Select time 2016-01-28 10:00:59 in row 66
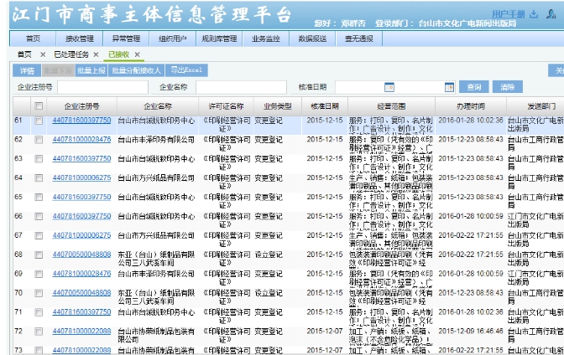This screenshot has height=355, width=564. (x=471, y=217)
